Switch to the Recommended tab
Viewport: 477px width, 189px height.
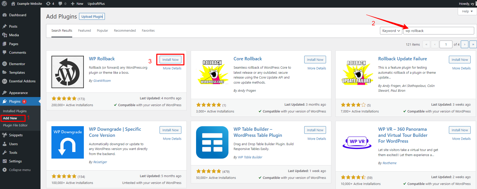tap(125, 31)
